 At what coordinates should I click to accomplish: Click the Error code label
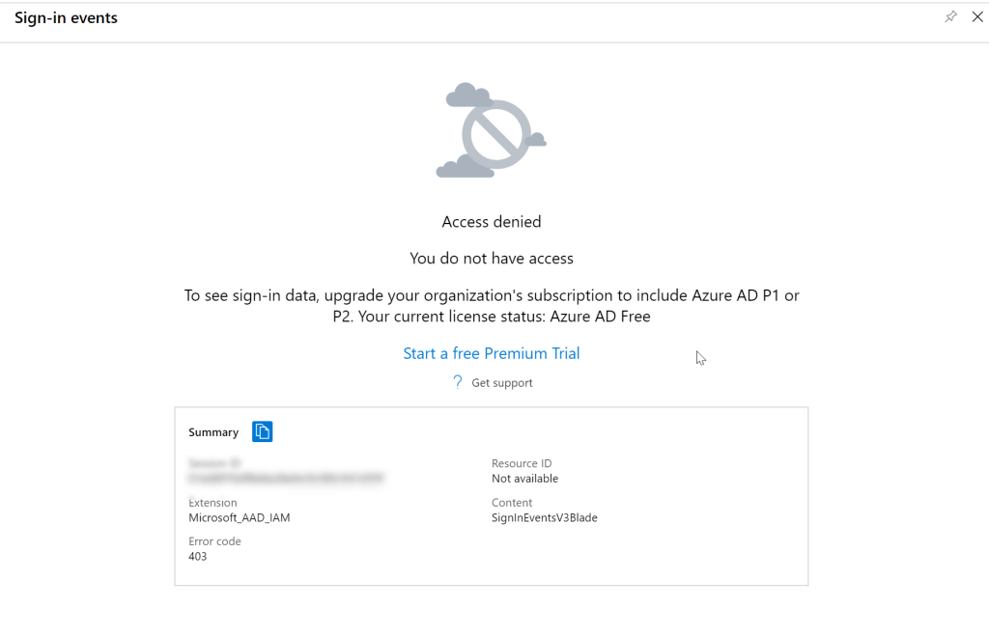(214, 541)
